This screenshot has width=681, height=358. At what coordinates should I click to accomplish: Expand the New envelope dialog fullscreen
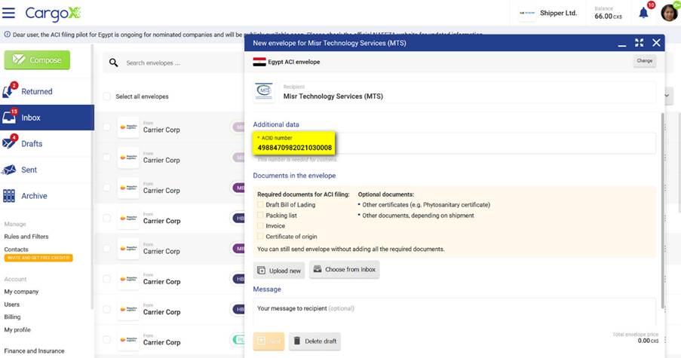click(640, 42)
